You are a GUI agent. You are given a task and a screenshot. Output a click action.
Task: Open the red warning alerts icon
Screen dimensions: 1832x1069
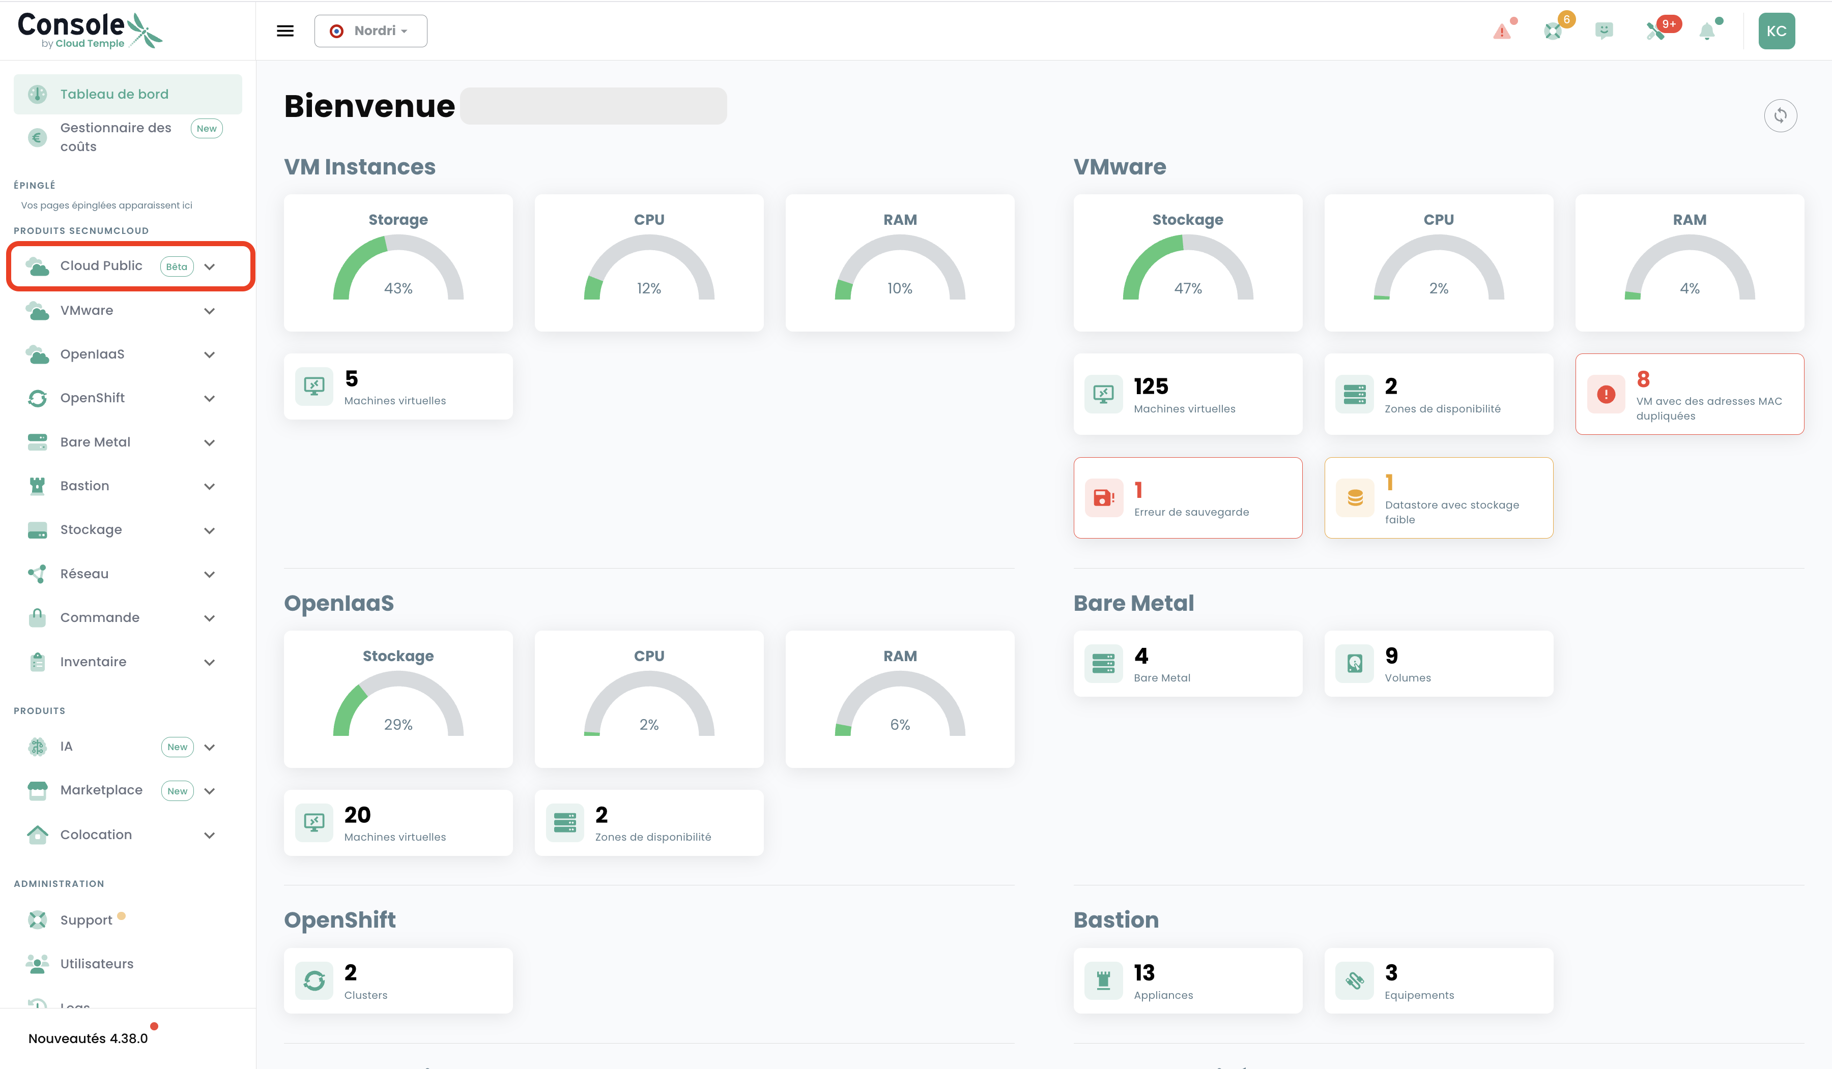pos(1502,31)
